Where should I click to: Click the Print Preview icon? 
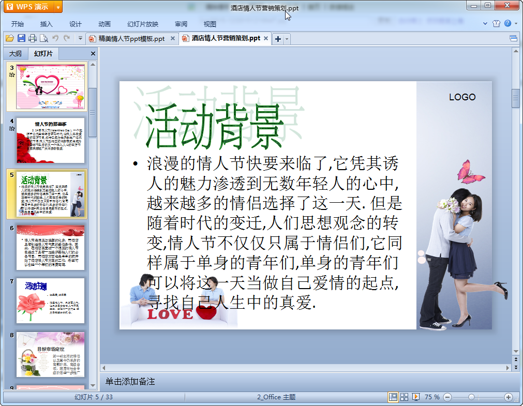tap(43, 38)
